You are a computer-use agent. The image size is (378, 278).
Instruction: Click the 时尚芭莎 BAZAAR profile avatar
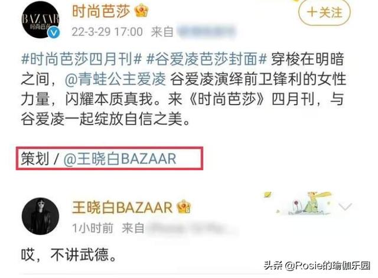point(41,19)
